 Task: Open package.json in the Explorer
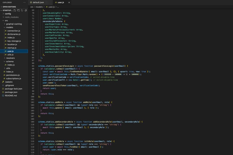11,92
